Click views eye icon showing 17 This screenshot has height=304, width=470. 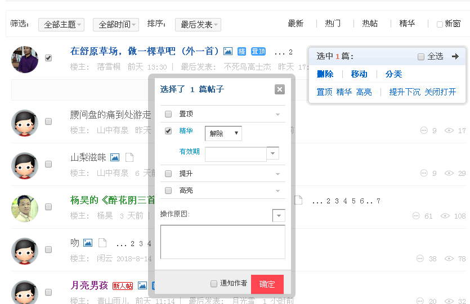449,130
